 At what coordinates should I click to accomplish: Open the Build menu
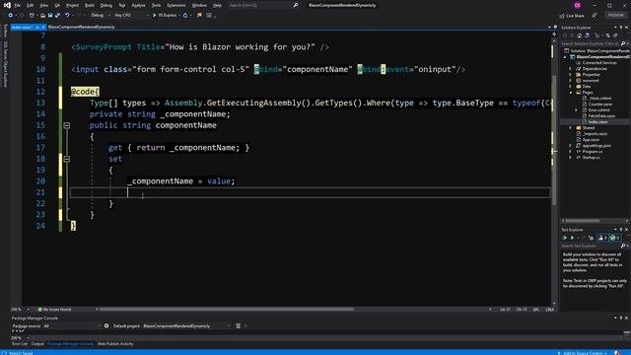(x=90, y=5)
